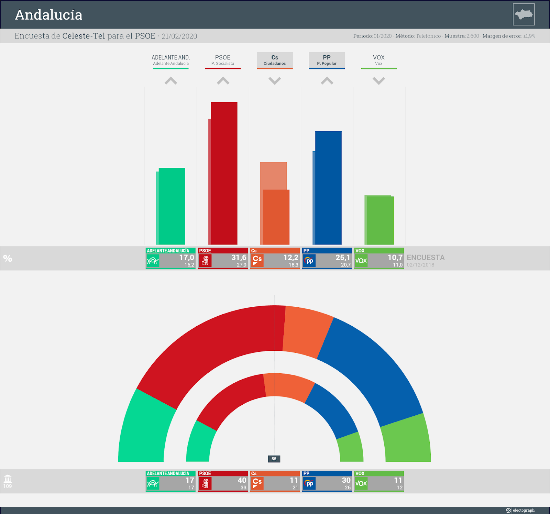The width and height of the screenshot is (550, 514).
Task: Click the up chevron under PP
Action: pos(327,81)
